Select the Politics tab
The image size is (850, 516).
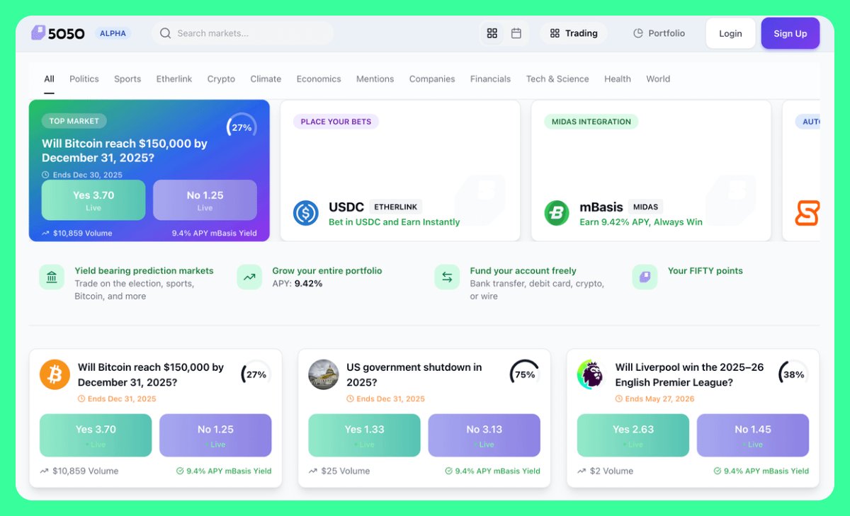pyautogui.click(x=84, y=79)
